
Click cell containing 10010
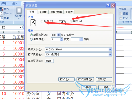pos(19,93)
